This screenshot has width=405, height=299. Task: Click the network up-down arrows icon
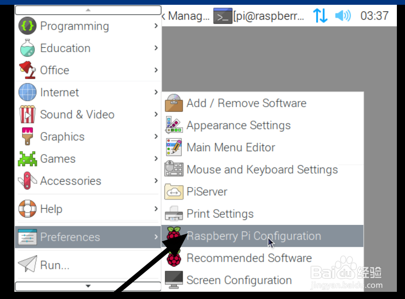[x=320, y=15]
